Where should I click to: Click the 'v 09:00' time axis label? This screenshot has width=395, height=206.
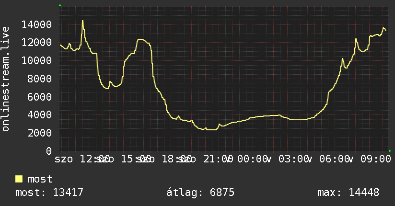click(369, 159)
